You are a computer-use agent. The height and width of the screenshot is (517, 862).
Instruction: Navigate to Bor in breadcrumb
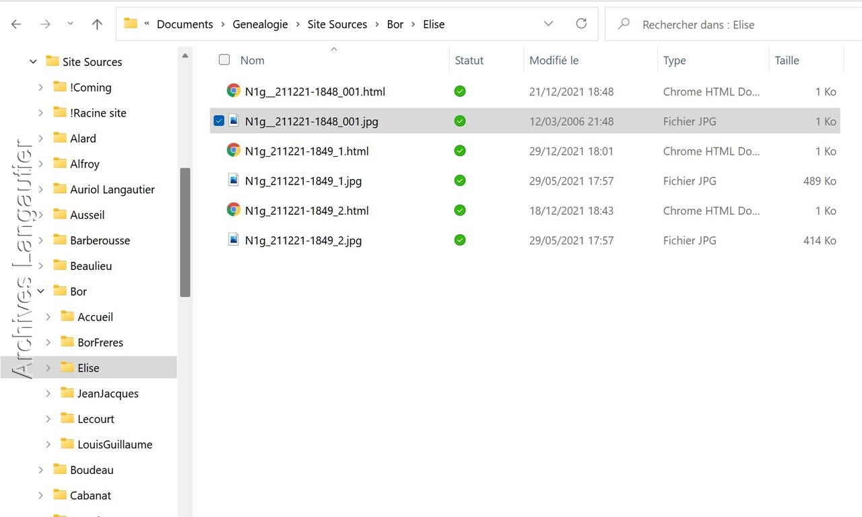pyautogui.click(x=395, y=24)
